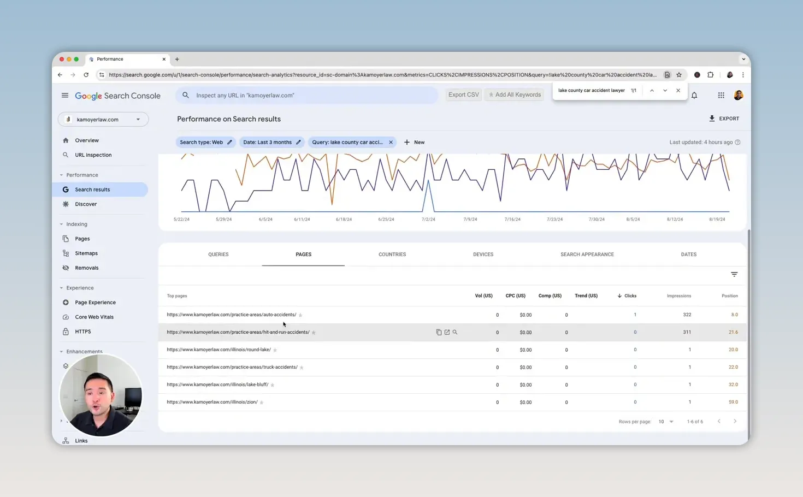Open the browser tab list chevron
This screenshot has height=497, width=803.
coord(743,59)
